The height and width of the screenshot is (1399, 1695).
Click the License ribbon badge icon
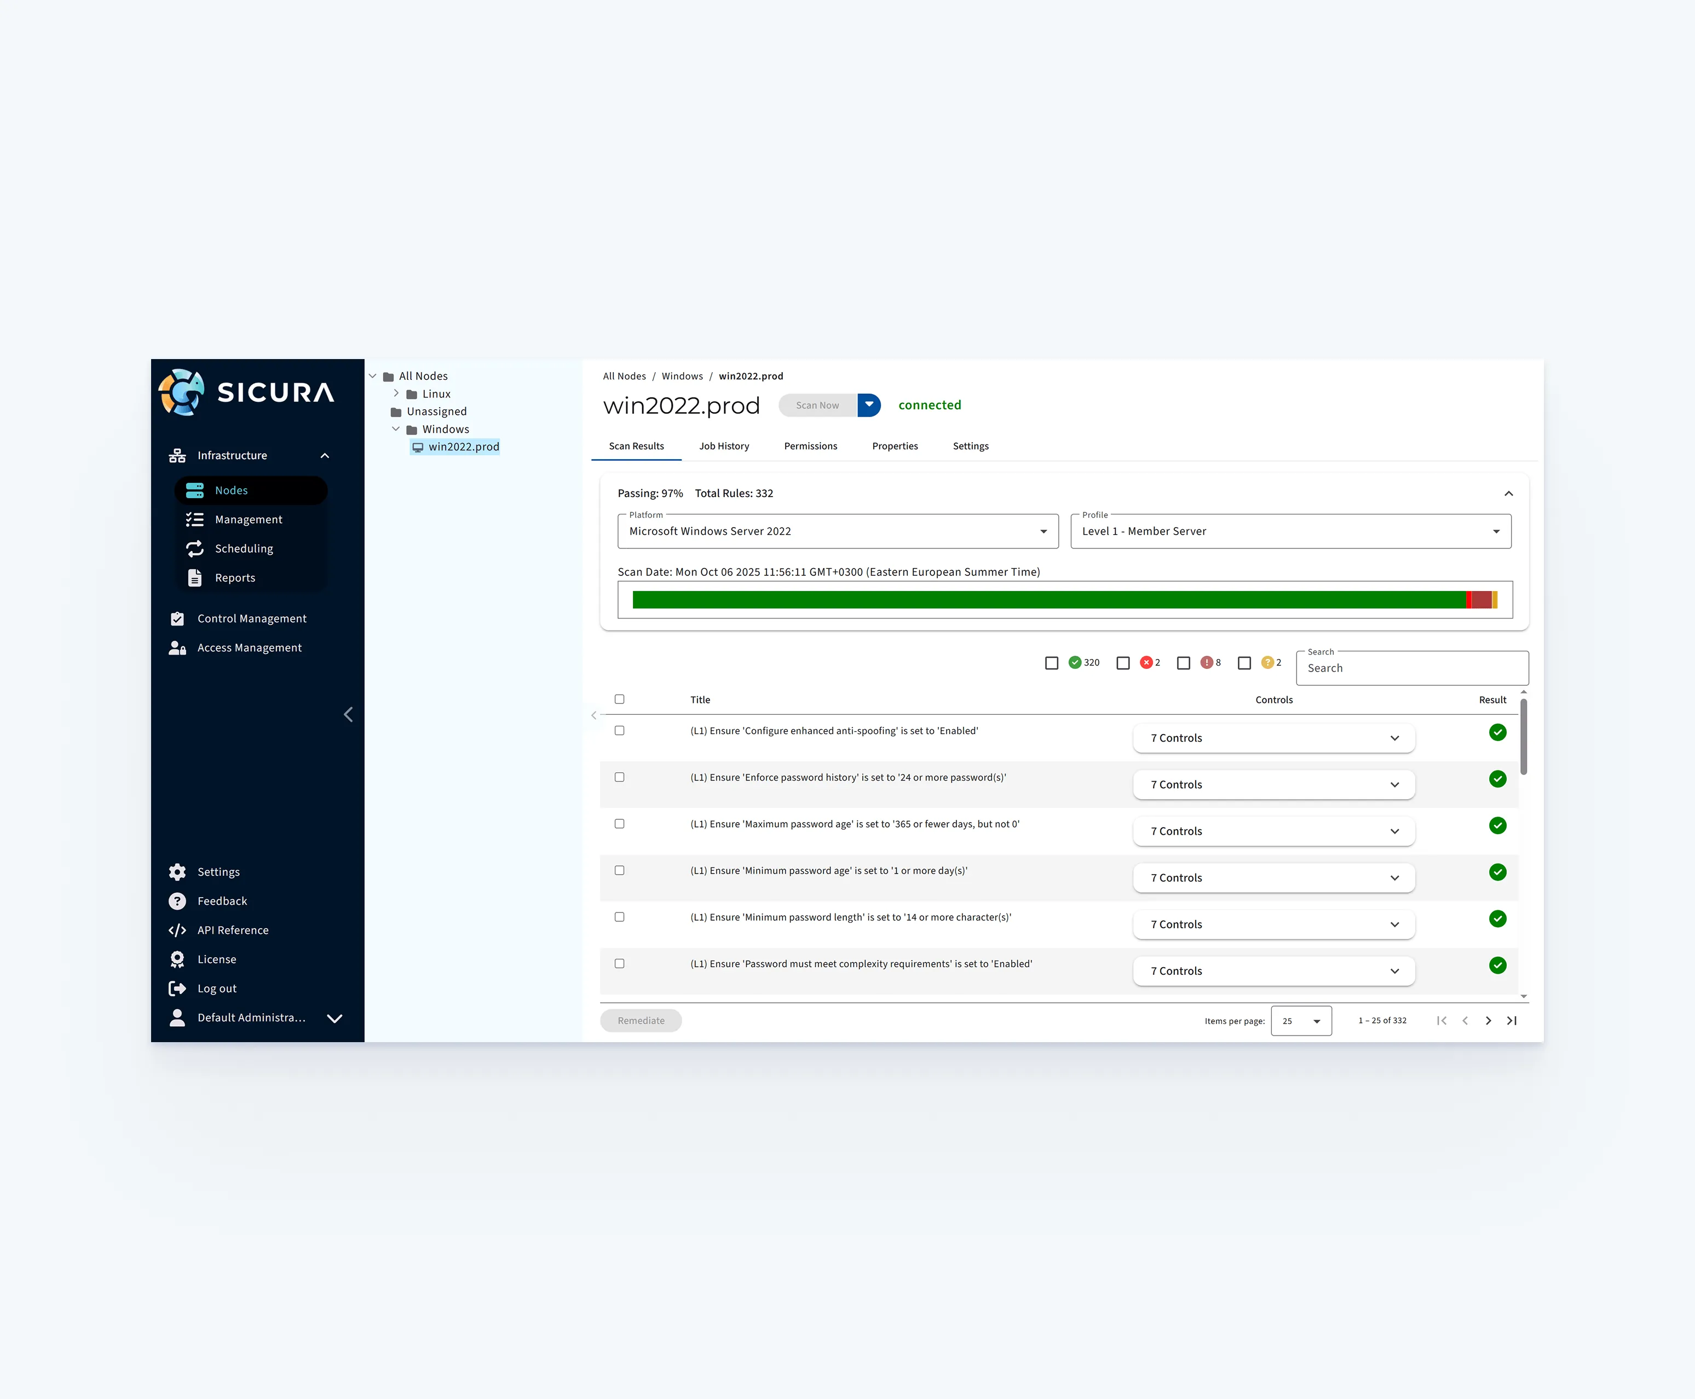tap(177, 959)
